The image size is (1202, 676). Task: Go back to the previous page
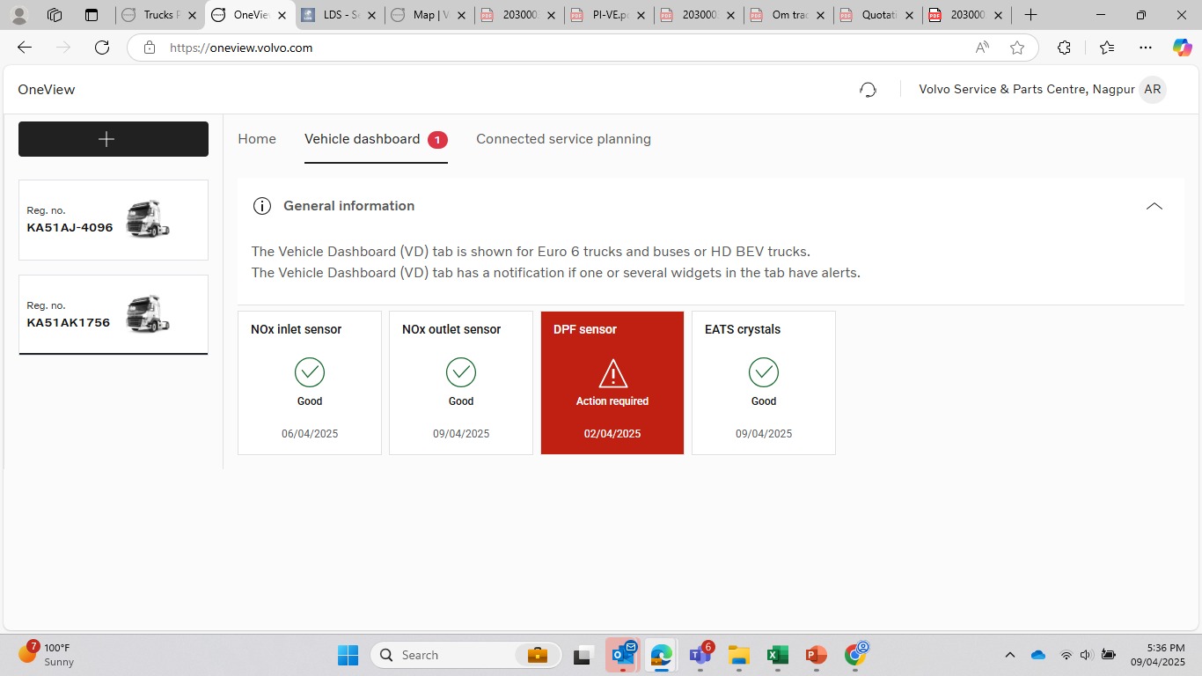point(25,48)
